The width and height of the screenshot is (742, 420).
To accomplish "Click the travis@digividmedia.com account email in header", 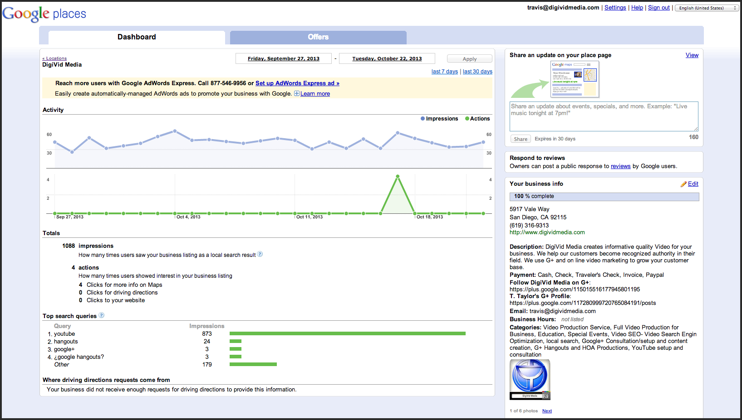I will point(563,8).
